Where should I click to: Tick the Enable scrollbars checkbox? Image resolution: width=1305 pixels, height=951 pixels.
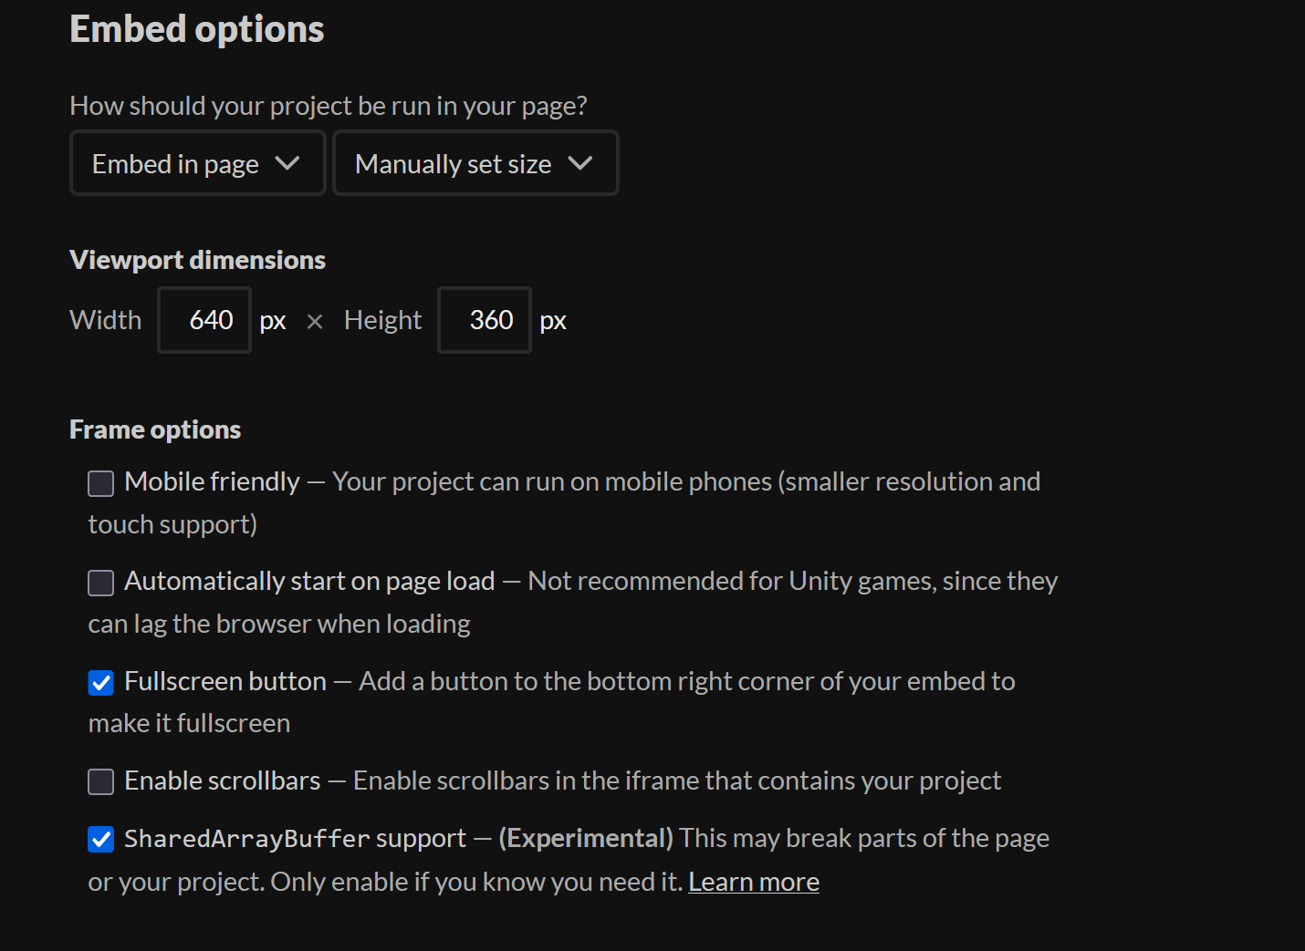tap(101, 781)
